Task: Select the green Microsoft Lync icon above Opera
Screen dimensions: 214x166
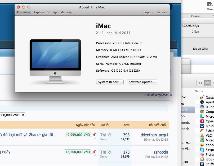Action: point(202,116)
